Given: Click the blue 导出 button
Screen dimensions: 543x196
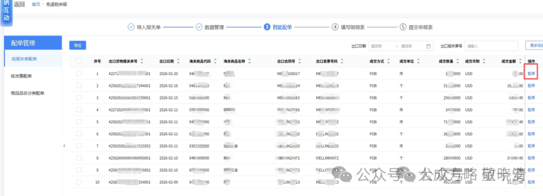Looking at the screenshot, I should coord(77,45).
